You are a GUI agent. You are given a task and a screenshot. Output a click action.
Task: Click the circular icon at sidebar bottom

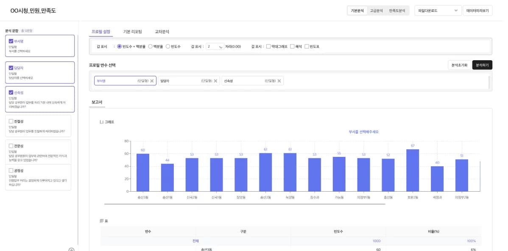[x=71, y=250]
